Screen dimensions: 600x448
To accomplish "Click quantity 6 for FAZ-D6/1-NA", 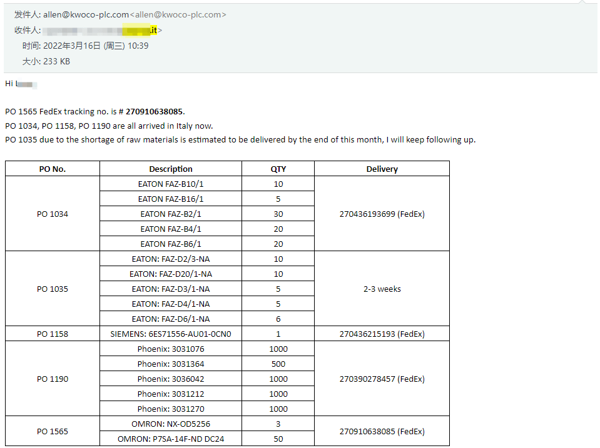I will (x=278, y=319).
